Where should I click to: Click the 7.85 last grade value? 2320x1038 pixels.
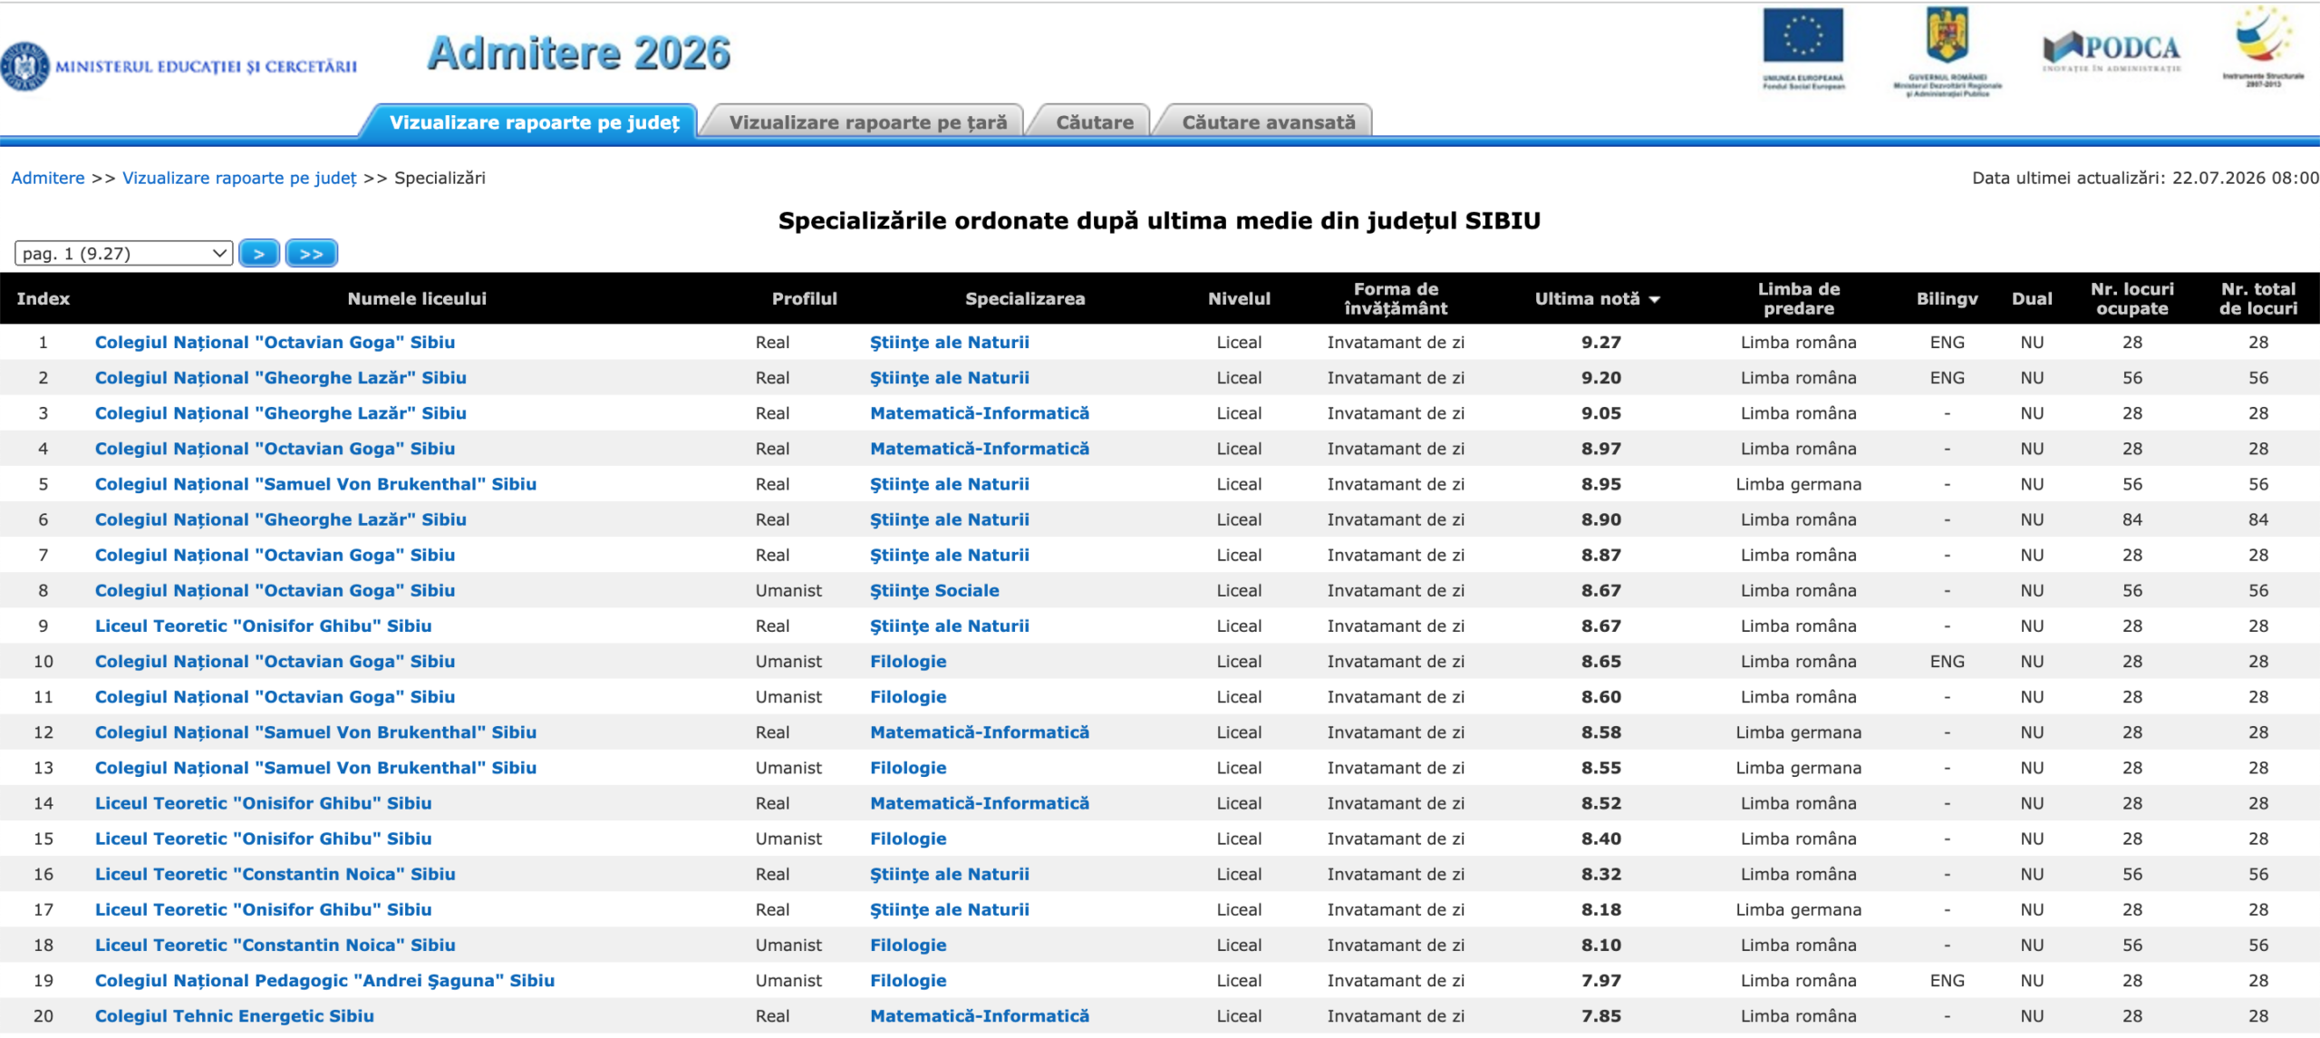pyautogui.click(x=1600, y=1016)
